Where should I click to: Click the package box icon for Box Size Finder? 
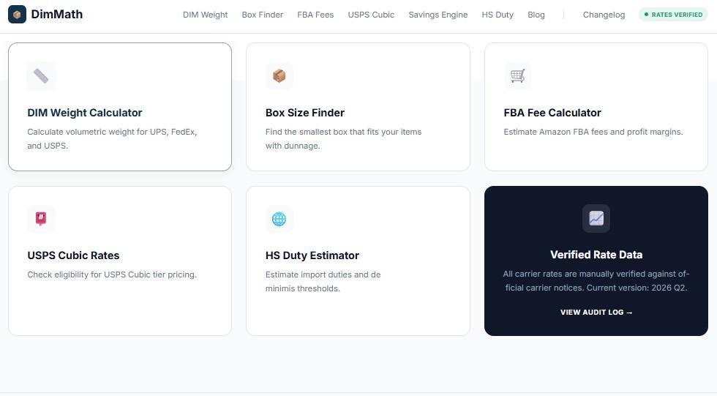coord(279,76)
